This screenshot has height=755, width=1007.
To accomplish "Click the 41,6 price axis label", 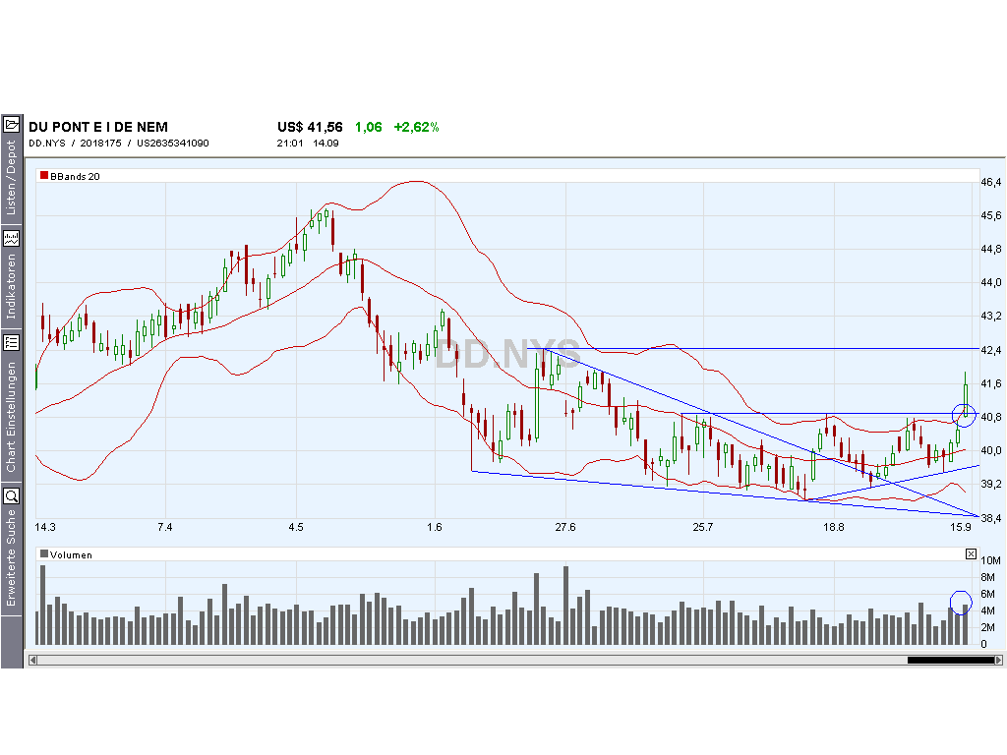I will click(991, 384).
